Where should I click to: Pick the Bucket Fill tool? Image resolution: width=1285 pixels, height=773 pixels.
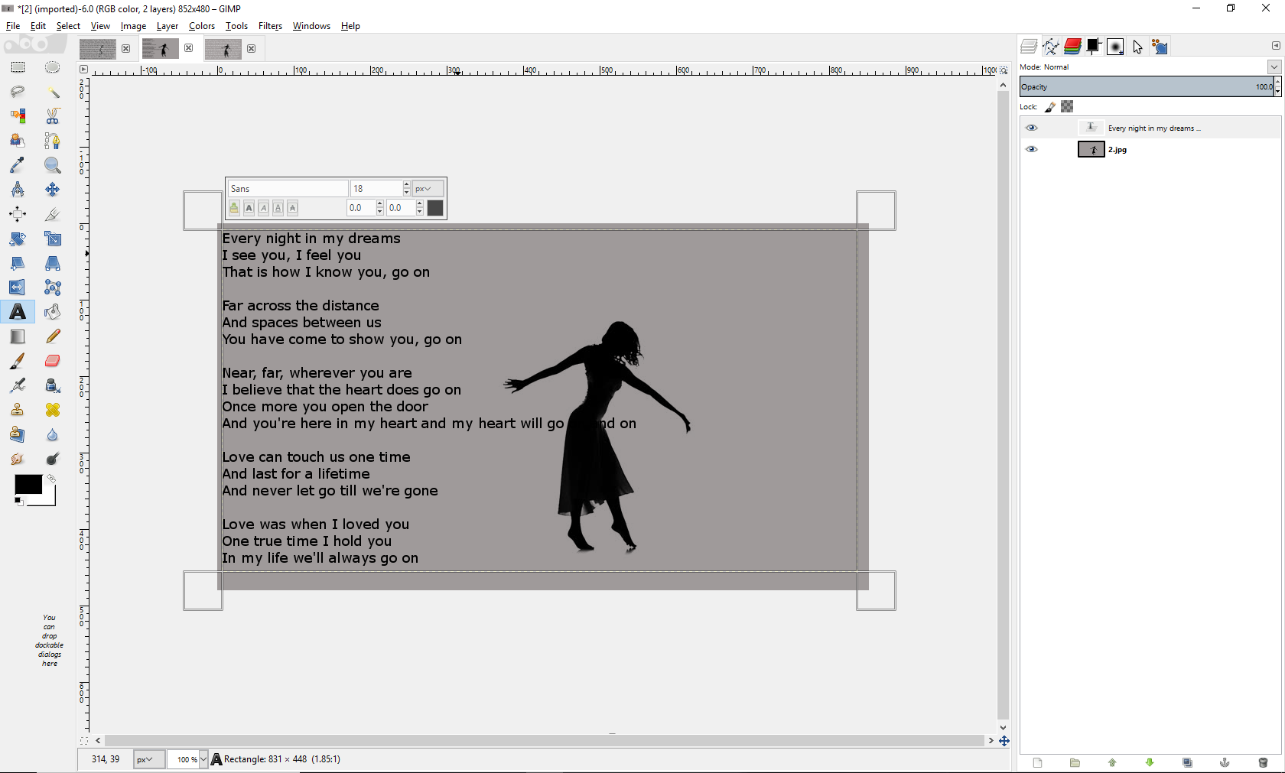pos(52,312)
